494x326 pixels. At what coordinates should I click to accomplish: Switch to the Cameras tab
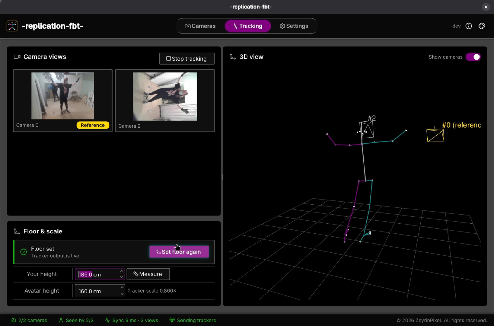(200, 26)
